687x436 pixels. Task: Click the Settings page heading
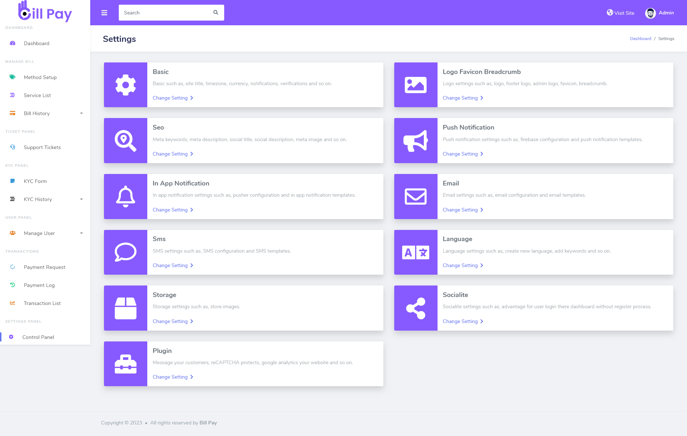tap(119, 39)
